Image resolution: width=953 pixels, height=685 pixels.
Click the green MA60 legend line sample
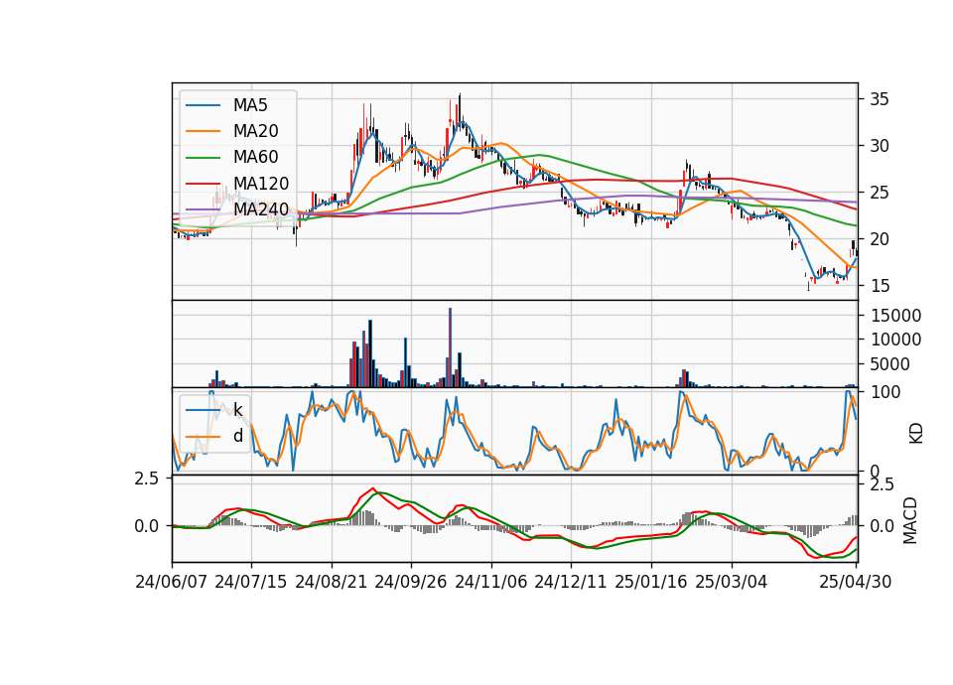203,158
